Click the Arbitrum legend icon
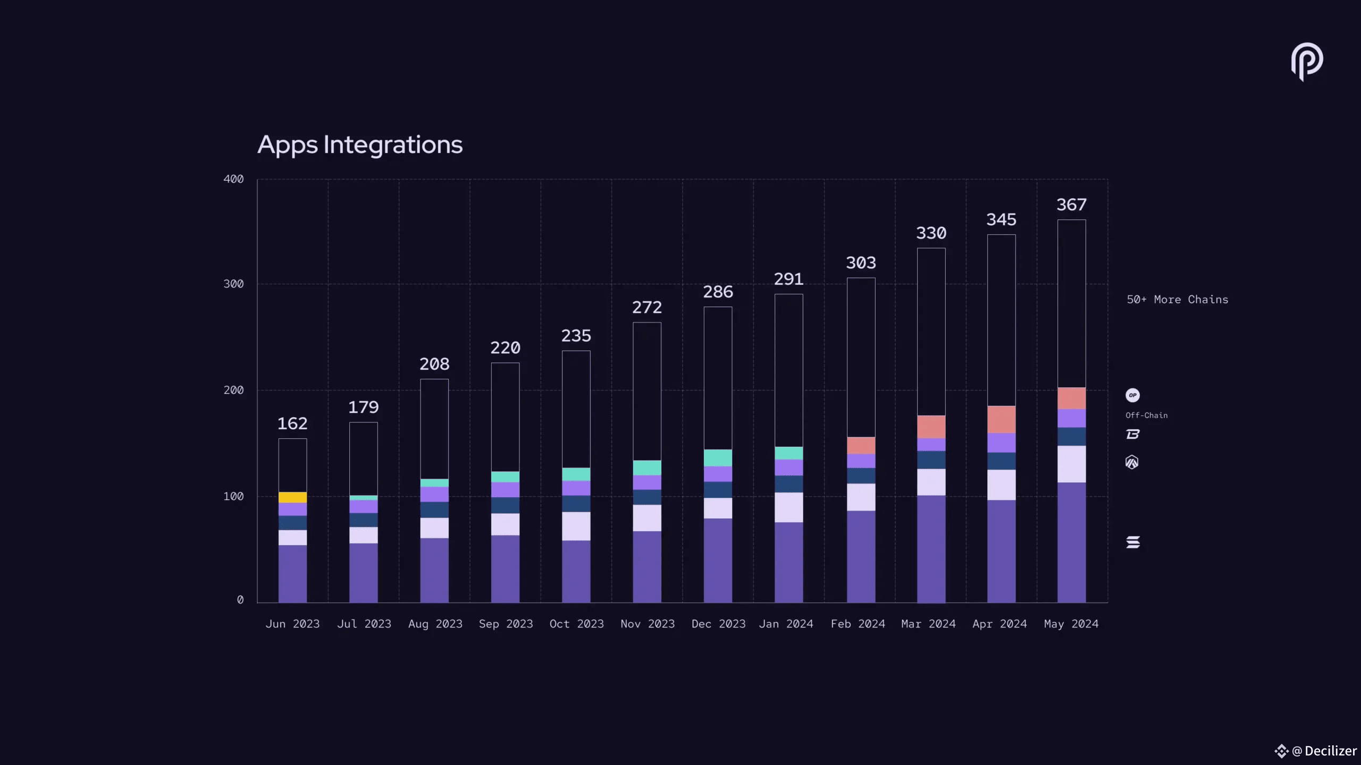The width and height of the screenshot is (1361, 765). pyautogui.click(x=1132, y=462)
